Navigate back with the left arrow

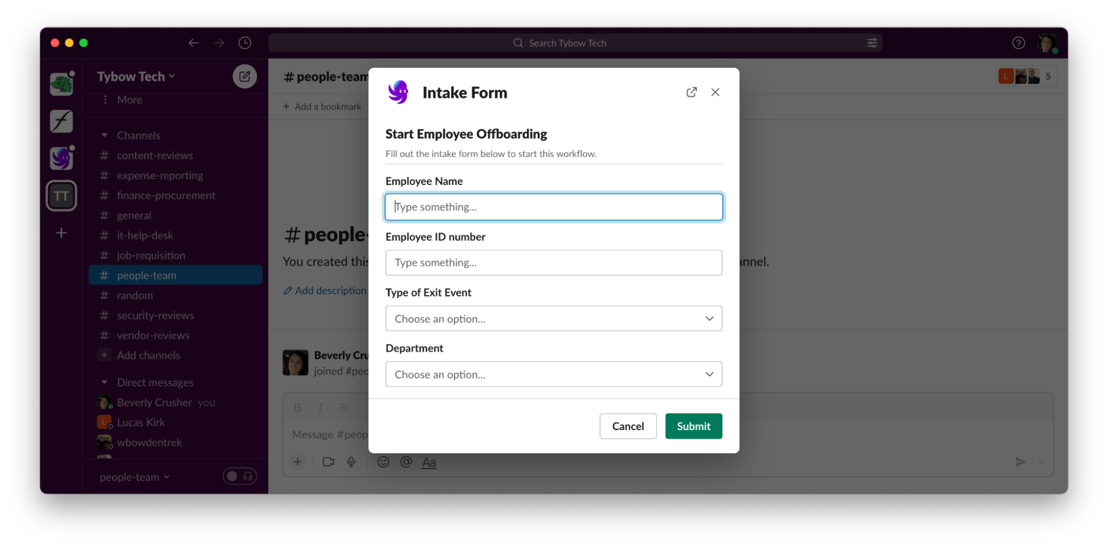pos(193,43)
